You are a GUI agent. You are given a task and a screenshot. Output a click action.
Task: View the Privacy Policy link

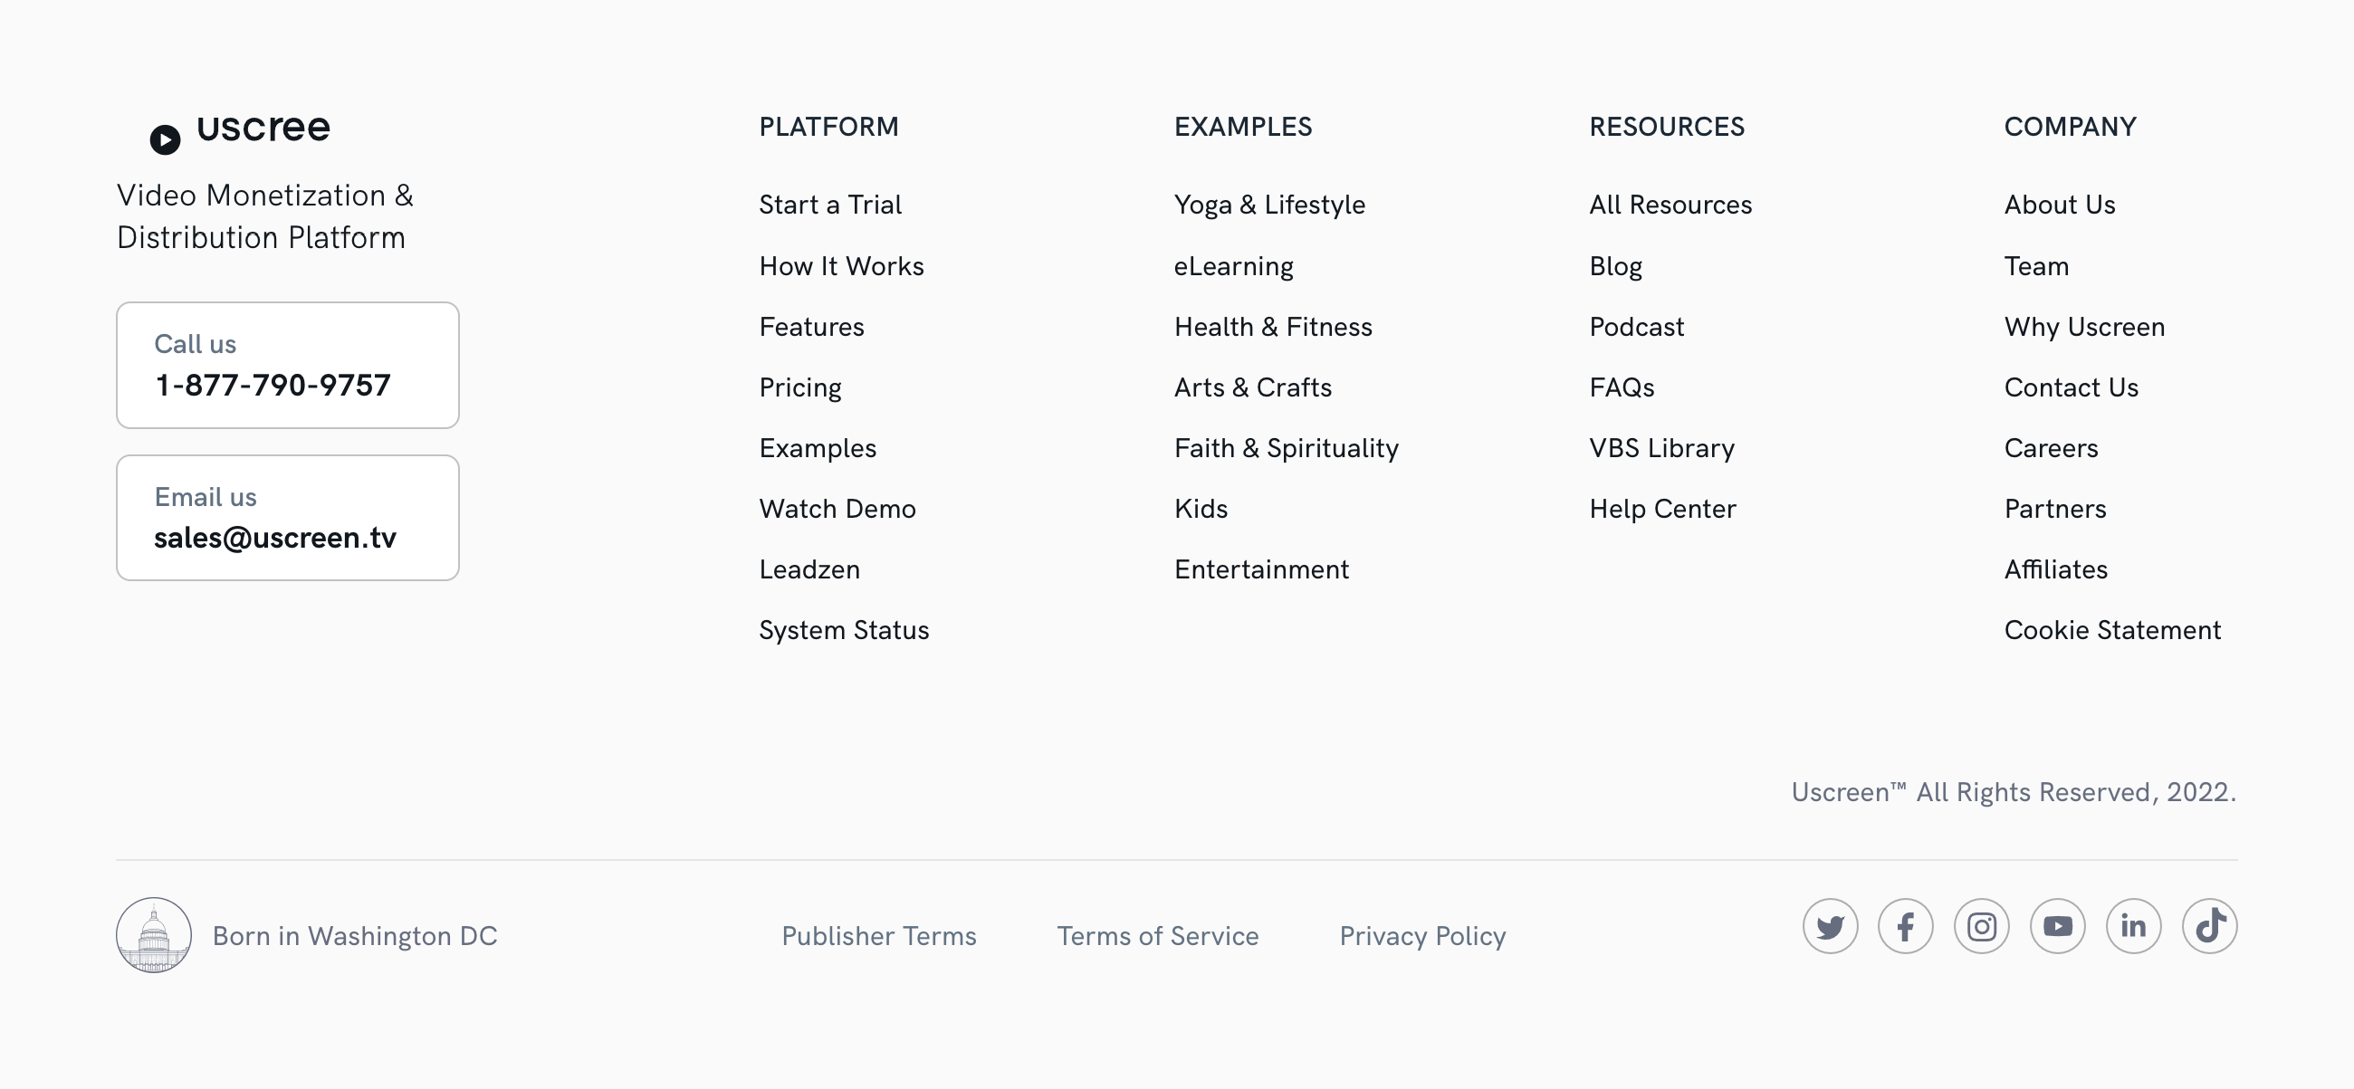click(x=1421, y=935)
